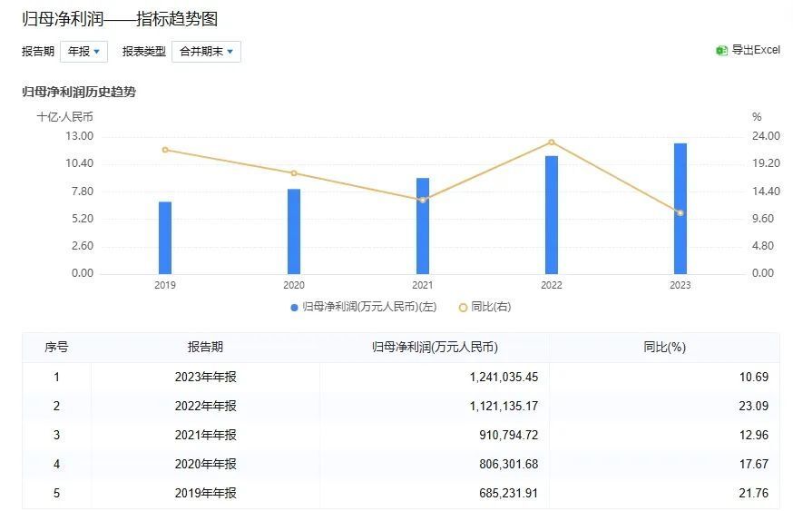Select the 2021 blue bar in chart
The width and height of the screenshot is (793, 511).
tap(423, 226)
